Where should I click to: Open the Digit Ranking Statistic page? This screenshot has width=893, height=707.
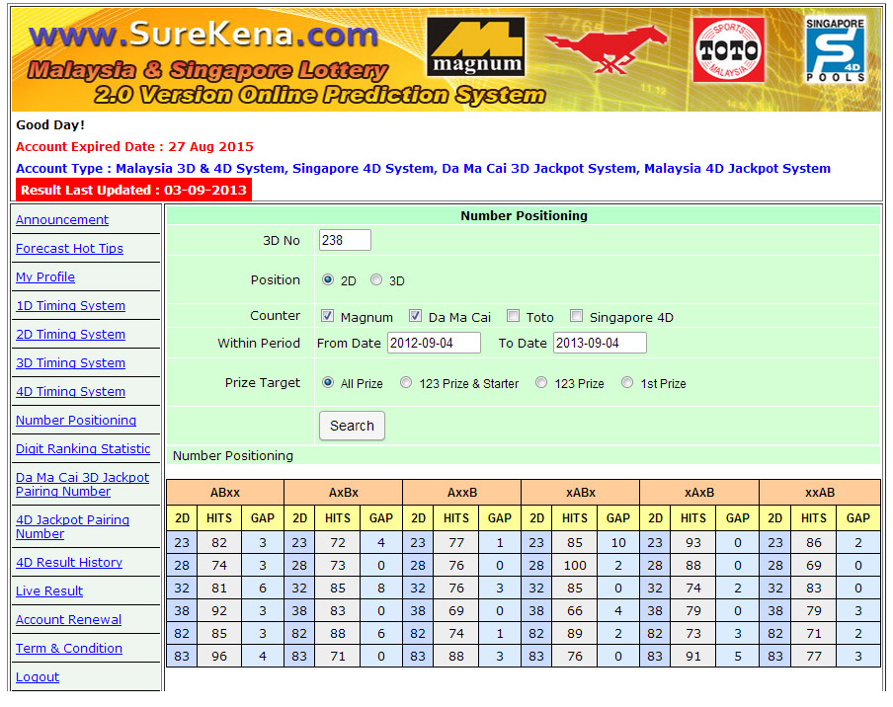pyautogui.click(x=83, y=449)
